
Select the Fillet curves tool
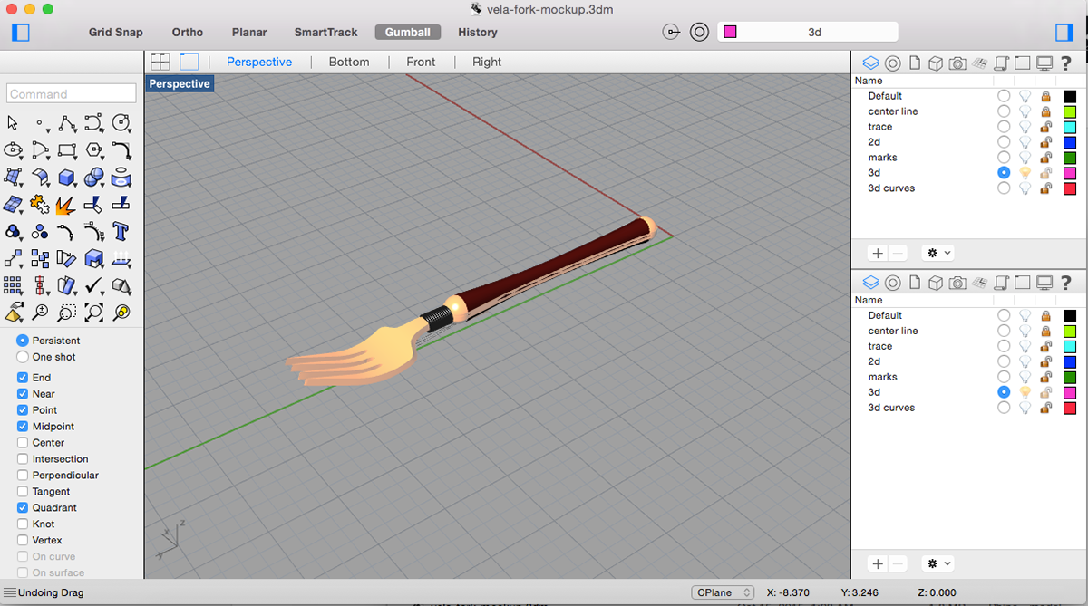pyautogui.click(x=121, y=149)
